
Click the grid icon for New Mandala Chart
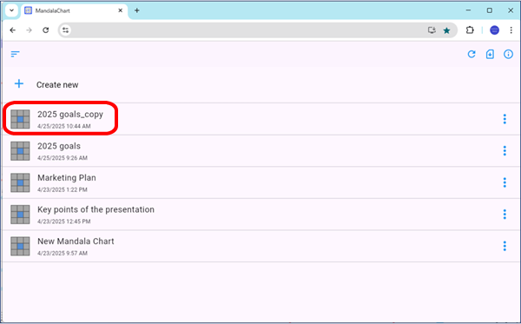(x=20, y=246)
